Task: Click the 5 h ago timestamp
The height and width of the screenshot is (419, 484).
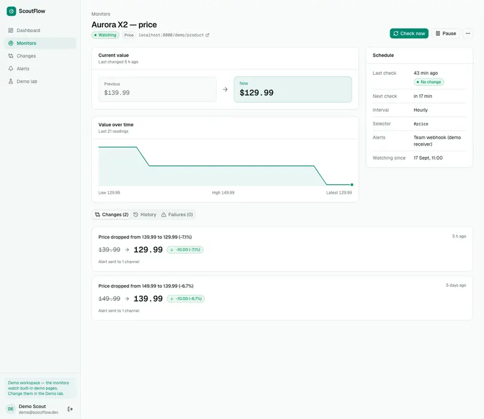Action: coord(459,236)
